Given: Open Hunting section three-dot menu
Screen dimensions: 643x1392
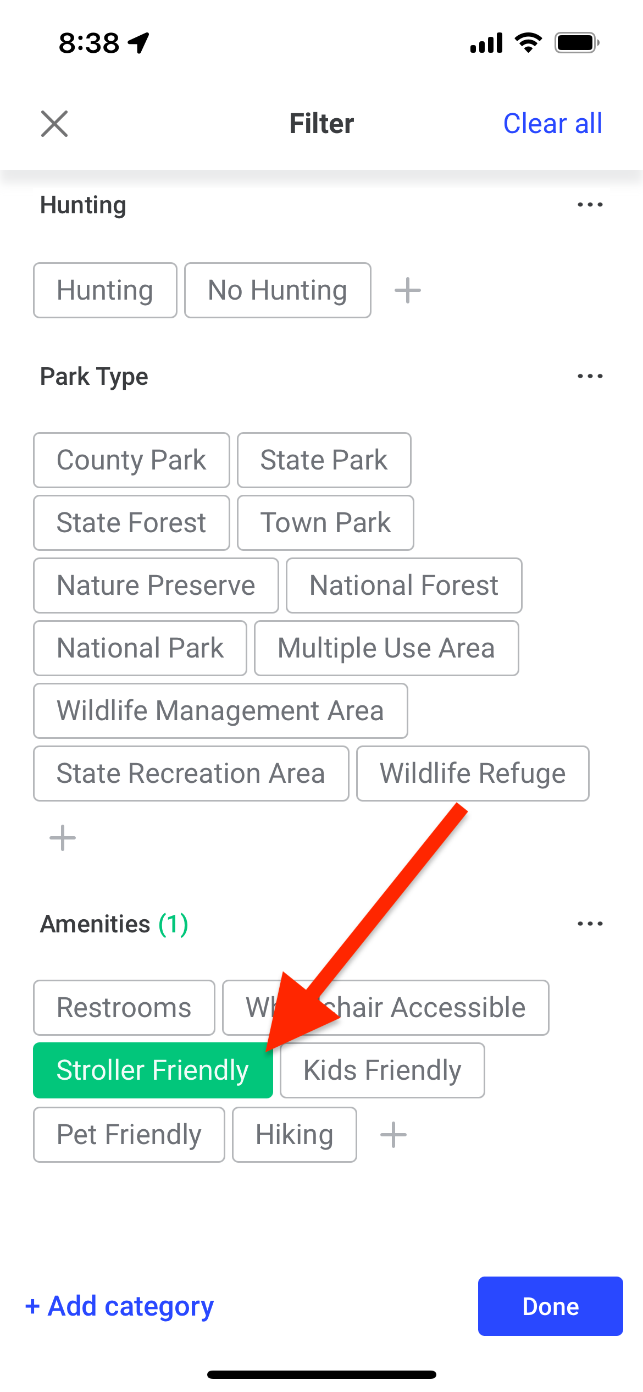Looking at the screenshot, I should click(590, 205).
